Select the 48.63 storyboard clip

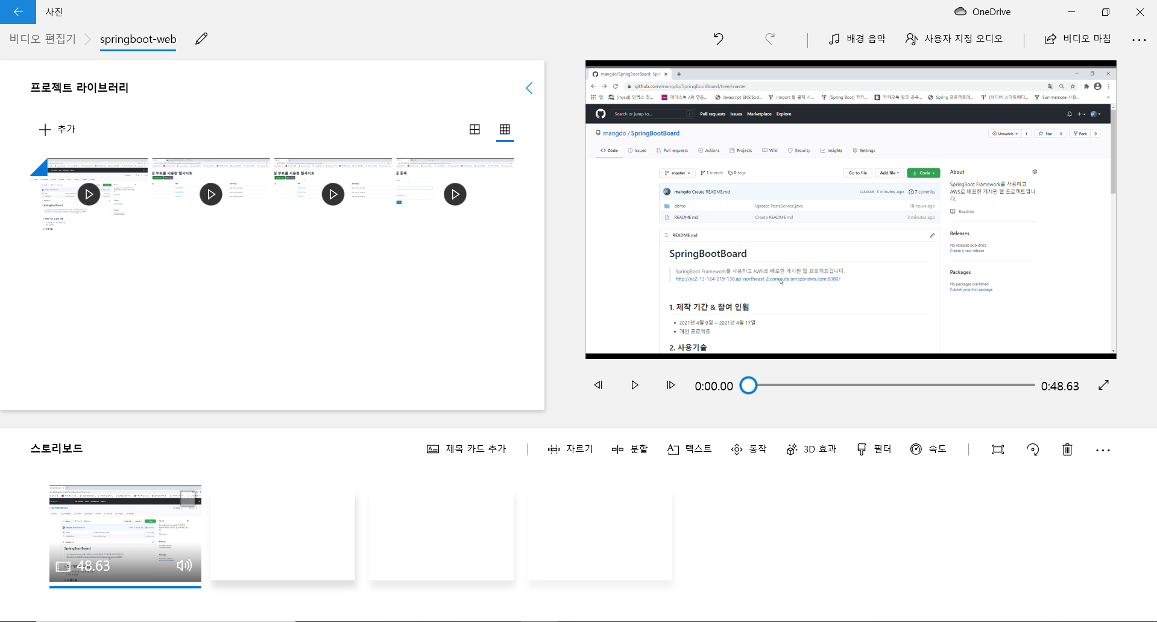click(x=125, y=534)
